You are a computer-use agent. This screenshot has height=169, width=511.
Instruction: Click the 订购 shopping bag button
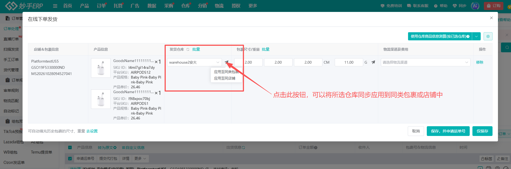pos(493,6)
